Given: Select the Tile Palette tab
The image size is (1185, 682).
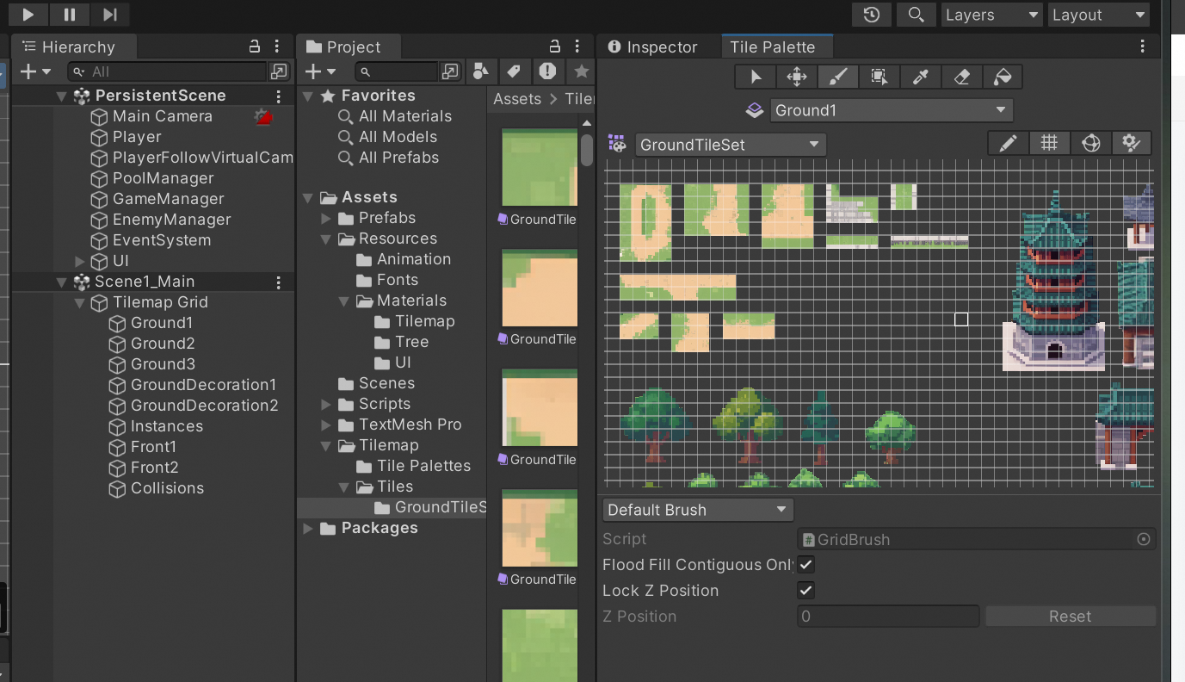Looking at the screenshot, I should (x=777, y=46).
